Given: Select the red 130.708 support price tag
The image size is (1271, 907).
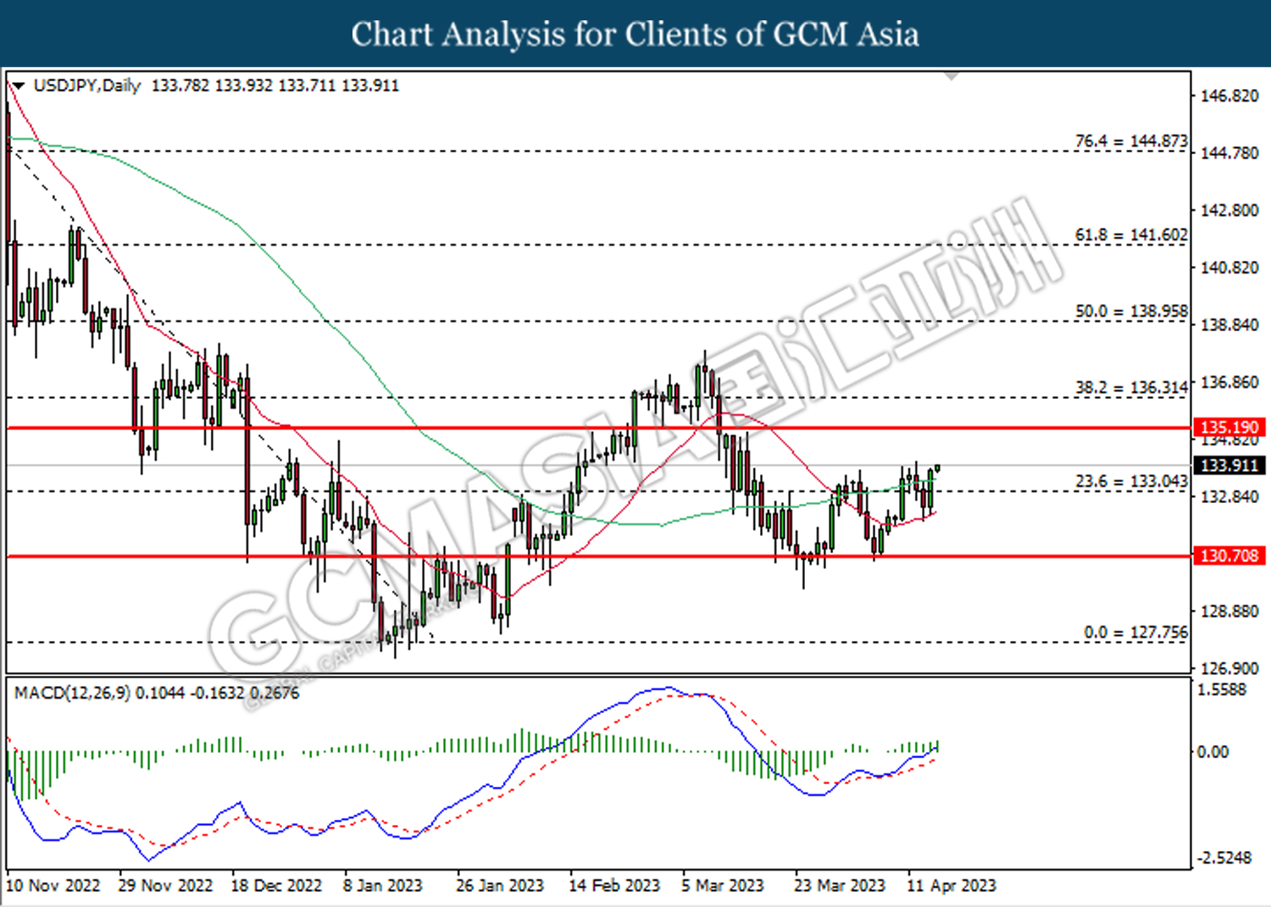Looking at the screenshot, I should coord(1229,556).
